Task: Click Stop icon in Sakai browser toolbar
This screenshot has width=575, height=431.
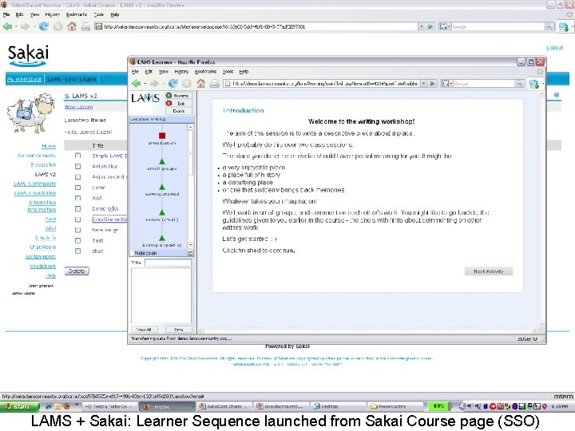Action: 57,26
